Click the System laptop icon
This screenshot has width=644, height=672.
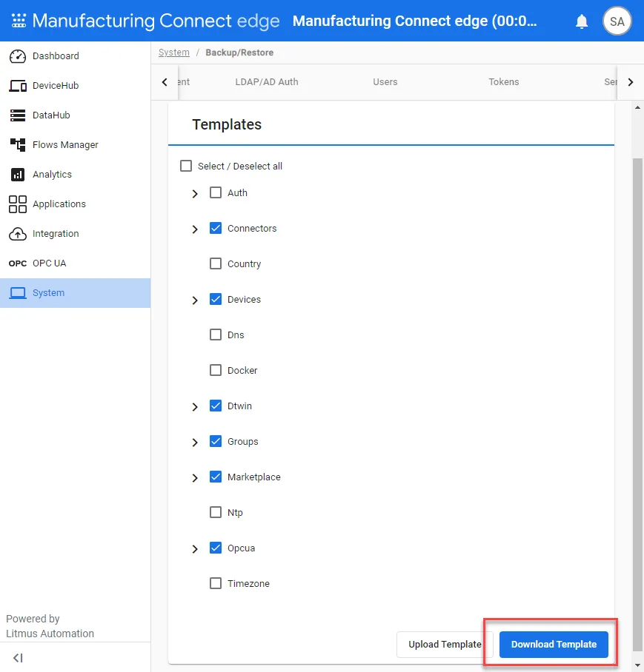(x=18, y=293)
